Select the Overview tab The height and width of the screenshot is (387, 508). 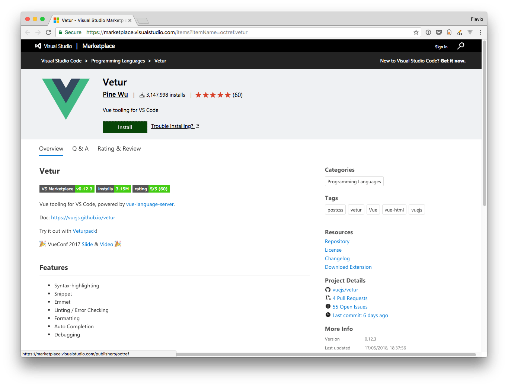tap(51, 149)
